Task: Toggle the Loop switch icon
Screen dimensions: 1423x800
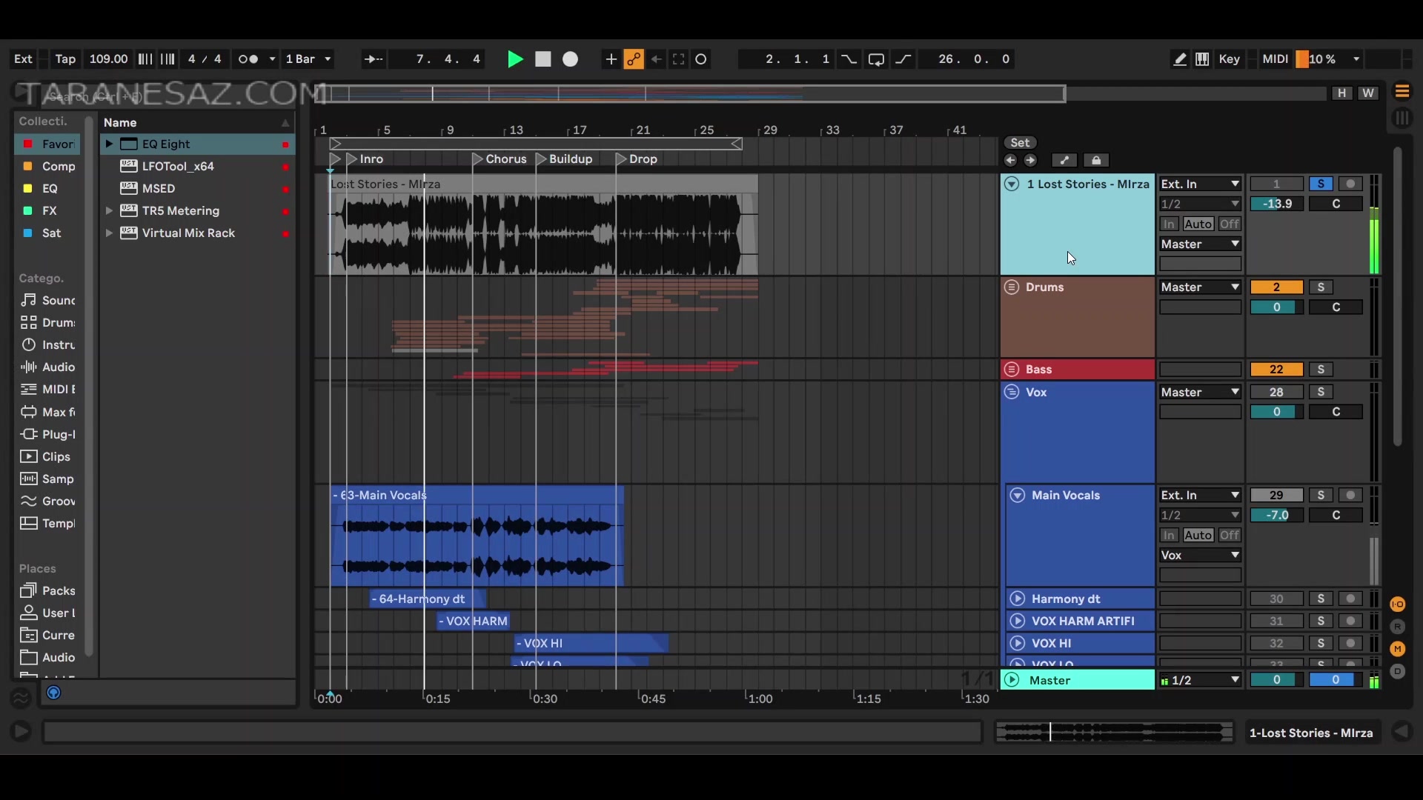Action: click(x=876, y=59)
